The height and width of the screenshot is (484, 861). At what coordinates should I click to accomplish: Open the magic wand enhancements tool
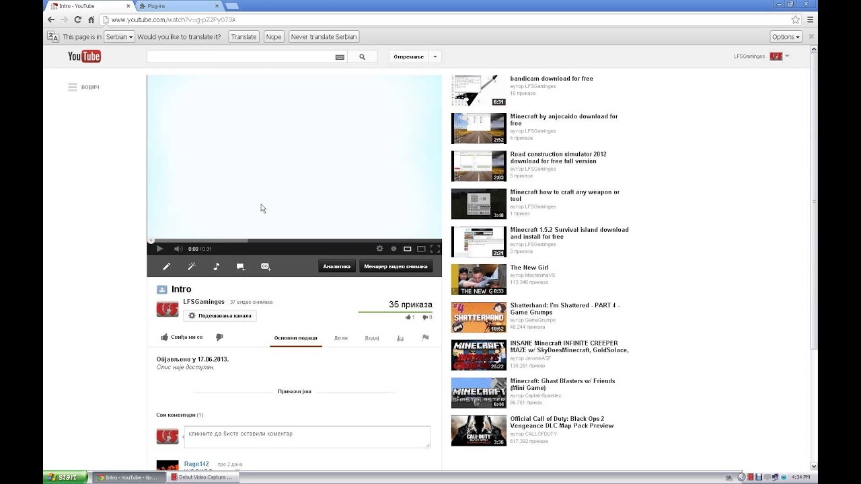tap(191, 267)
